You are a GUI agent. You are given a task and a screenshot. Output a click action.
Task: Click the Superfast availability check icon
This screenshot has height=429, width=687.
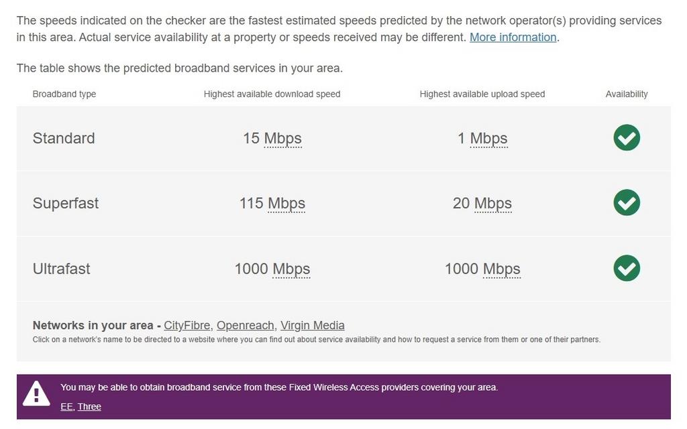625,202
